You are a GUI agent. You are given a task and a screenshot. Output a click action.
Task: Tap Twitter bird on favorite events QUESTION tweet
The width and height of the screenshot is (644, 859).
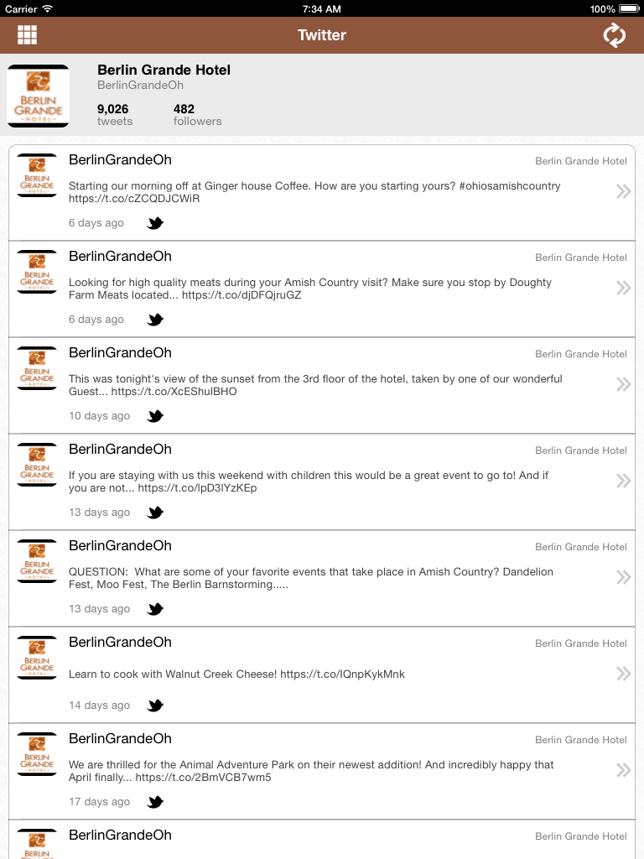(x=155, y=609)
